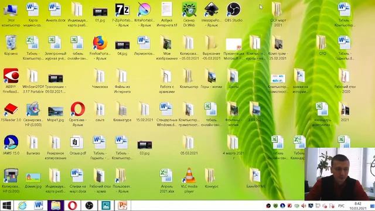The width and height of the screenshot is (375, 211).
Task: Select the Мои изображения folder
Action: pos(166,43)
